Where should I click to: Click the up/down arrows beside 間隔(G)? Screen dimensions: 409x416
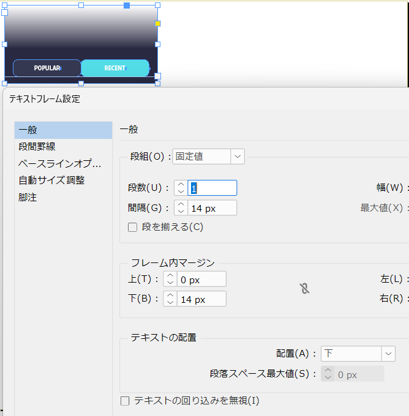click(181, 208)
